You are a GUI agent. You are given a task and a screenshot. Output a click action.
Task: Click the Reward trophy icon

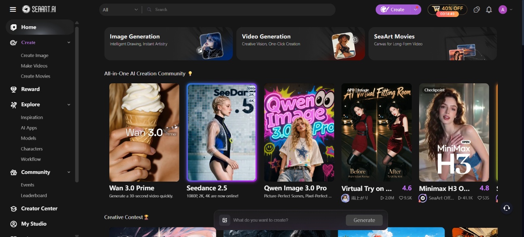pos(13,89)
